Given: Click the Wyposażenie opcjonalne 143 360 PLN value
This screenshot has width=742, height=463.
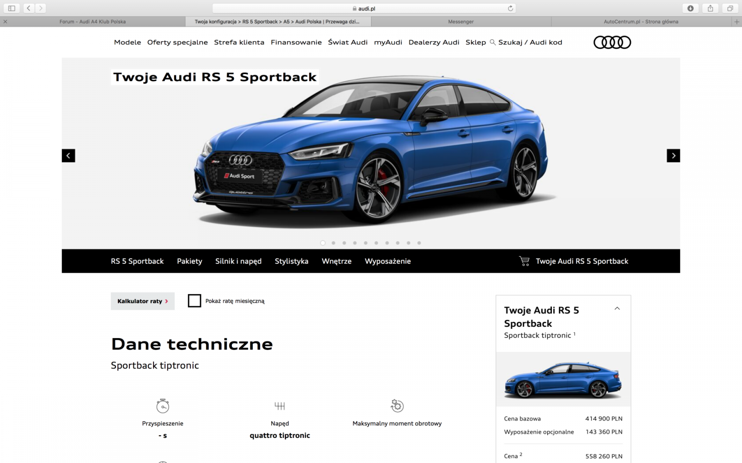Looking at the screenshot, I should (x=604, y=432).
